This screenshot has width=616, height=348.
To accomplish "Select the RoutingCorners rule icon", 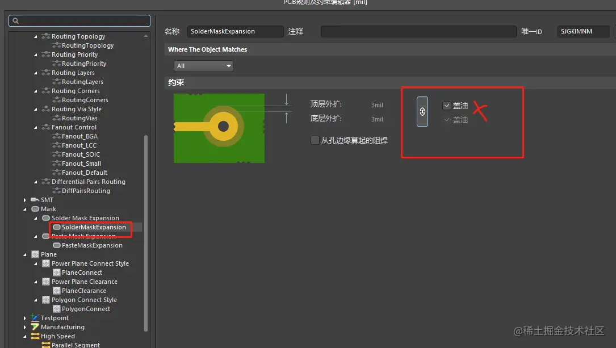I will pyautogui.click(x=57, y=100).
